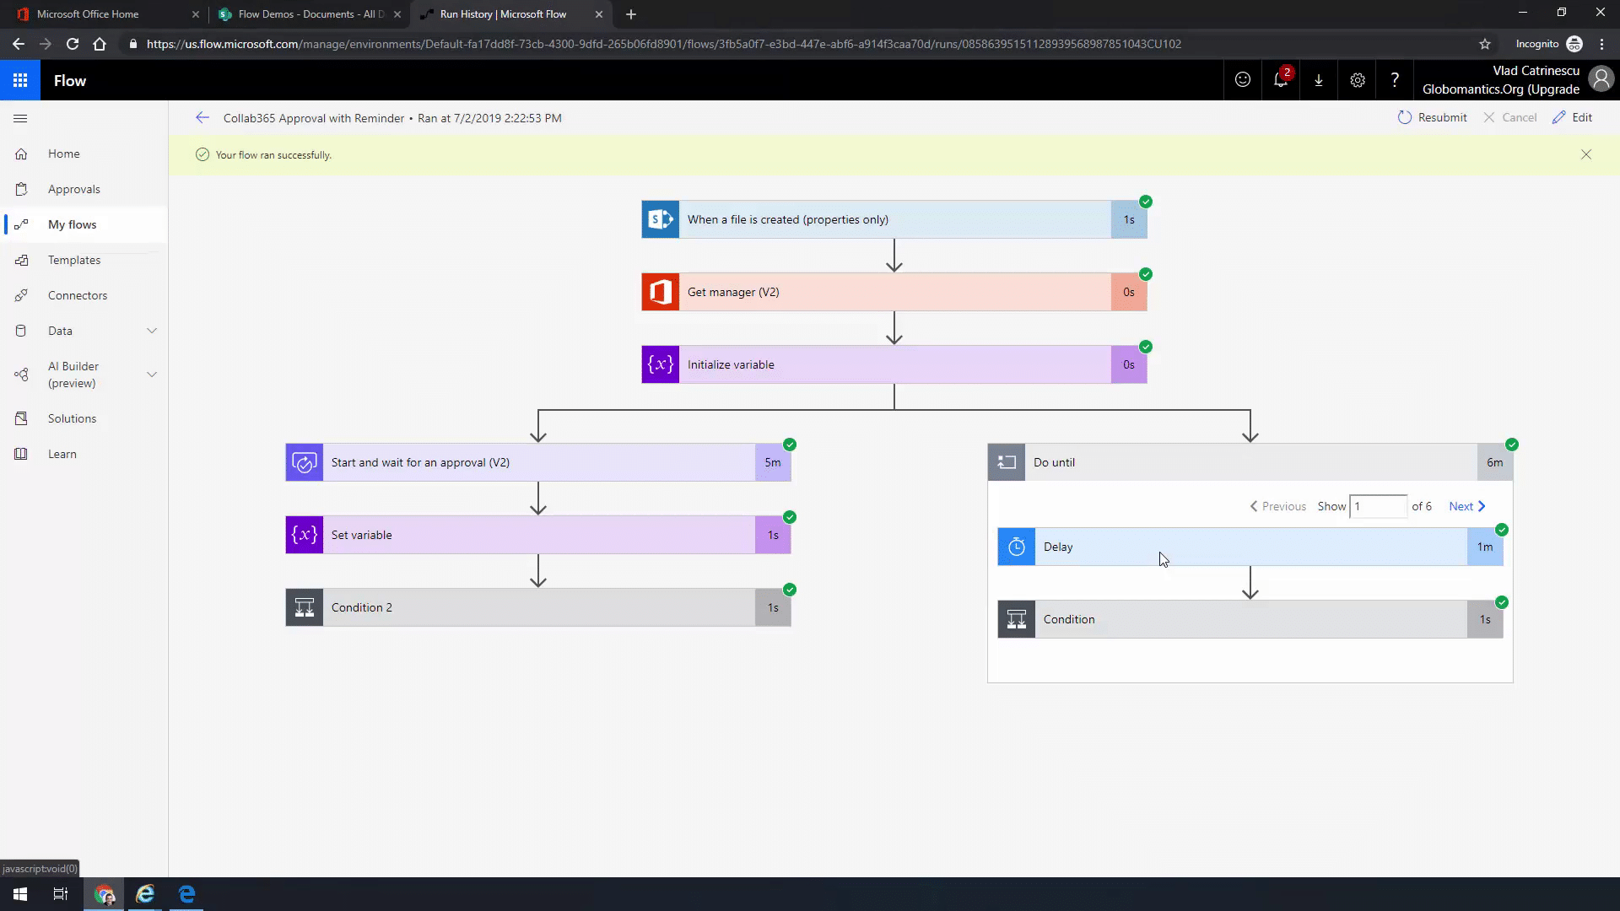Expand the Set variable step
This screenshot has width=1620, height=911.
coord(538,535)
